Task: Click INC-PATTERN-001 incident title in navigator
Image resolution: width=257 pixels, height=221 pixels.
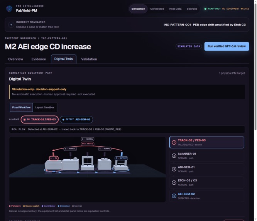Action: (x=205, y=25)
